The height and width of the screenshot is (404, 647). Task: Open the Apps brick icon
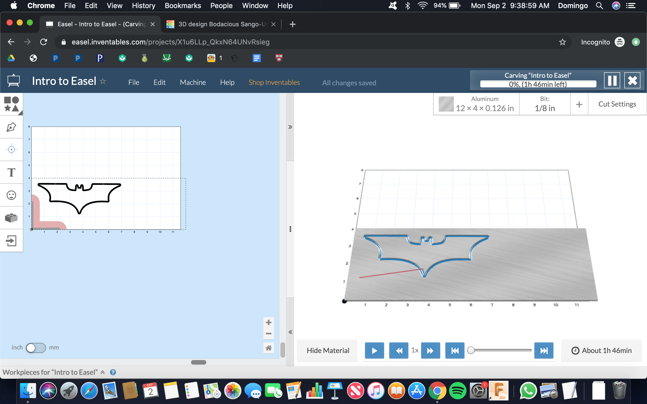tap(11, 218)
